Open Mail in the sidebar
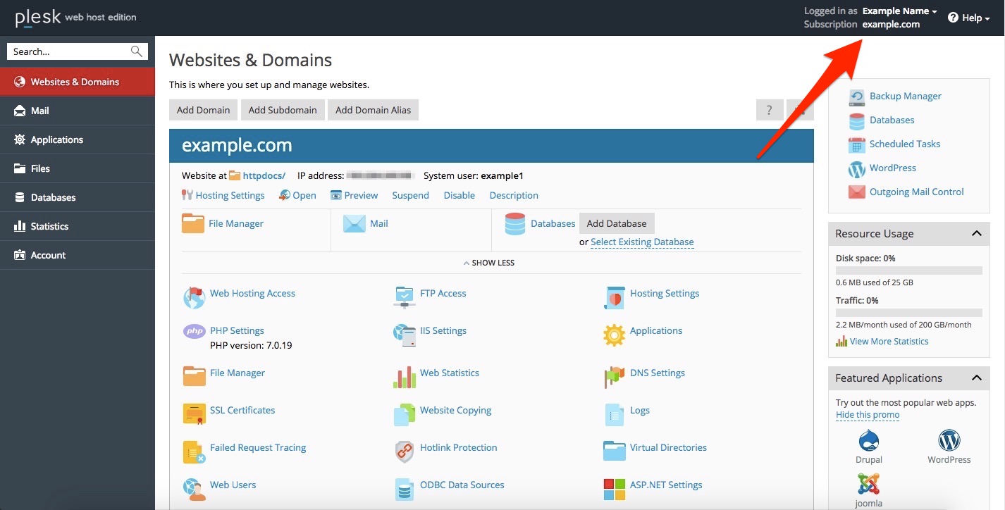1005x510 pixels. pyautogui.click(x=78, y=111)
